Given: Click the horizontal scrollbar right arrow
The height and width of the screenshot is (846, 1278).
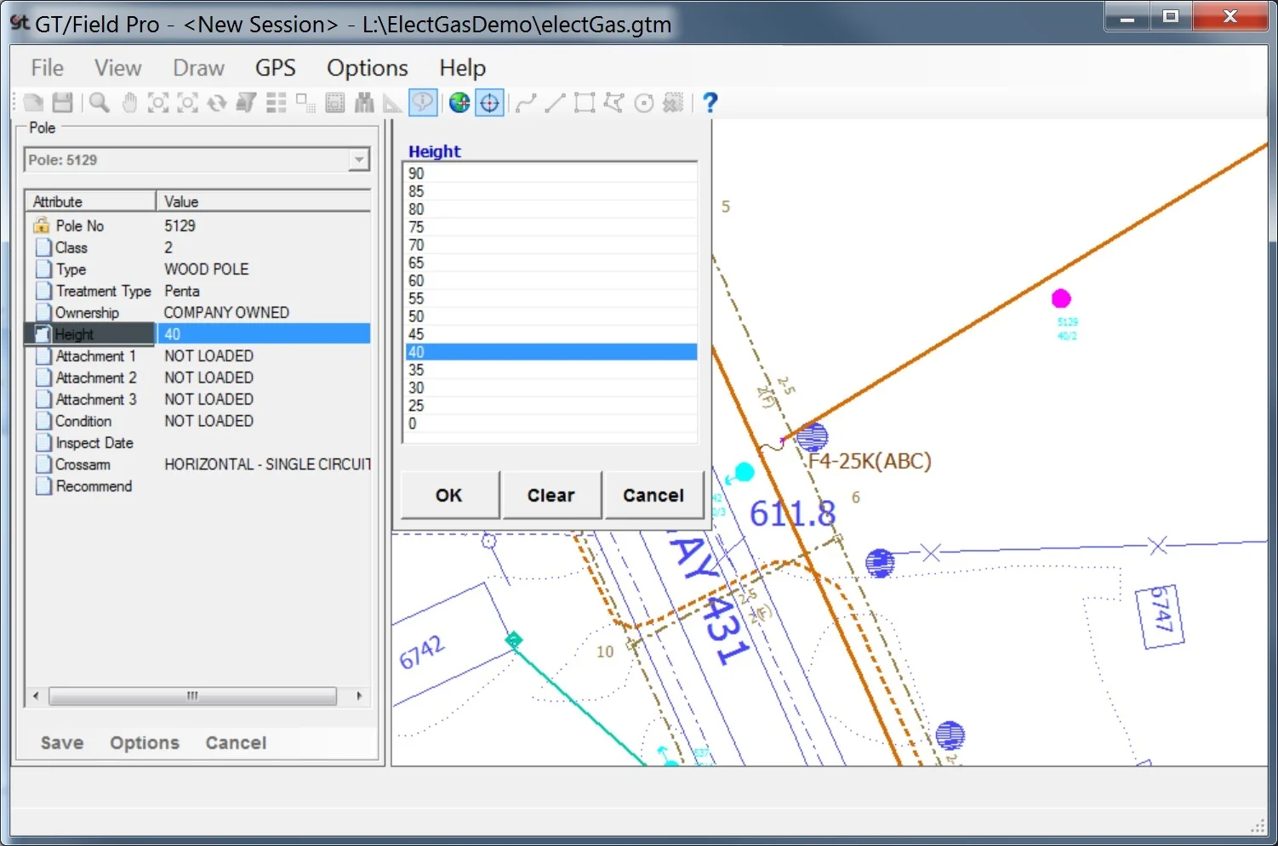Looking at the screenshot, I should coord(359,696).
